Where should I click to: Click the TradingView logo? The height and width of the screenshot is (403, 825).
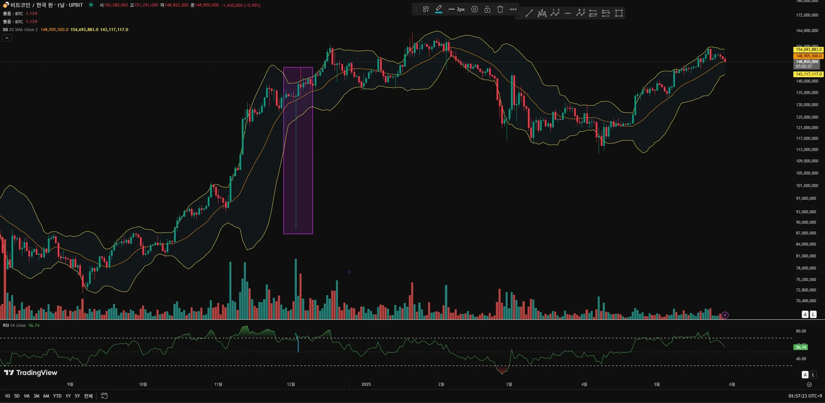(31, 373)
